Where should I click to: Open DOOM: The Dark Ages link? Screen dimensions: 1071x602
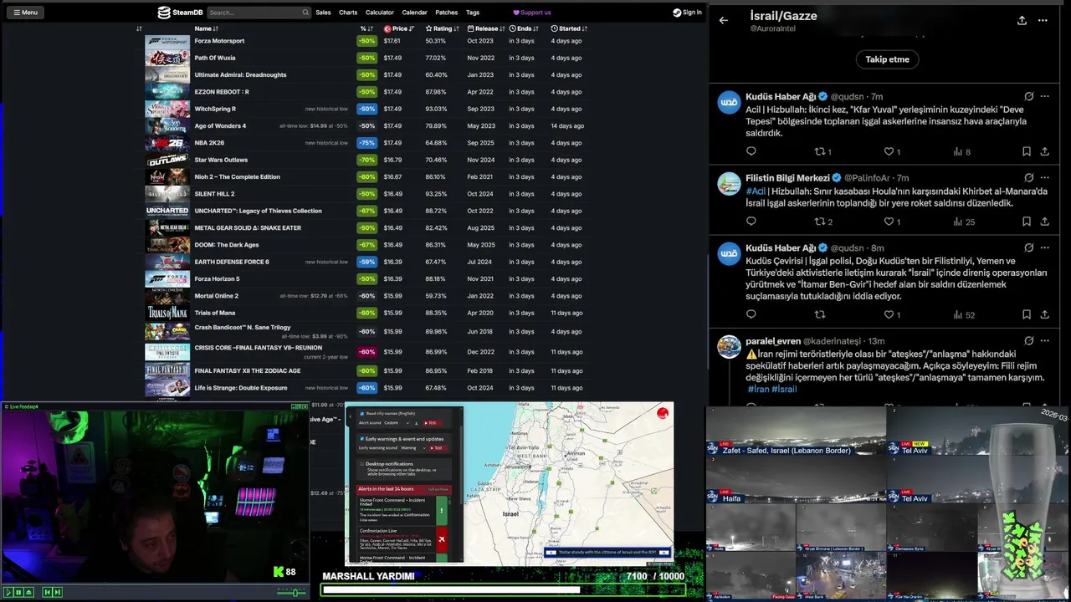[227, 245]
